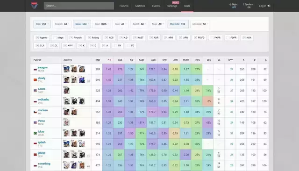Click swagzor's third agent portrait (8%)
Image resolution: width=299 pixels, height=171 pixels.
coord(82,69)
